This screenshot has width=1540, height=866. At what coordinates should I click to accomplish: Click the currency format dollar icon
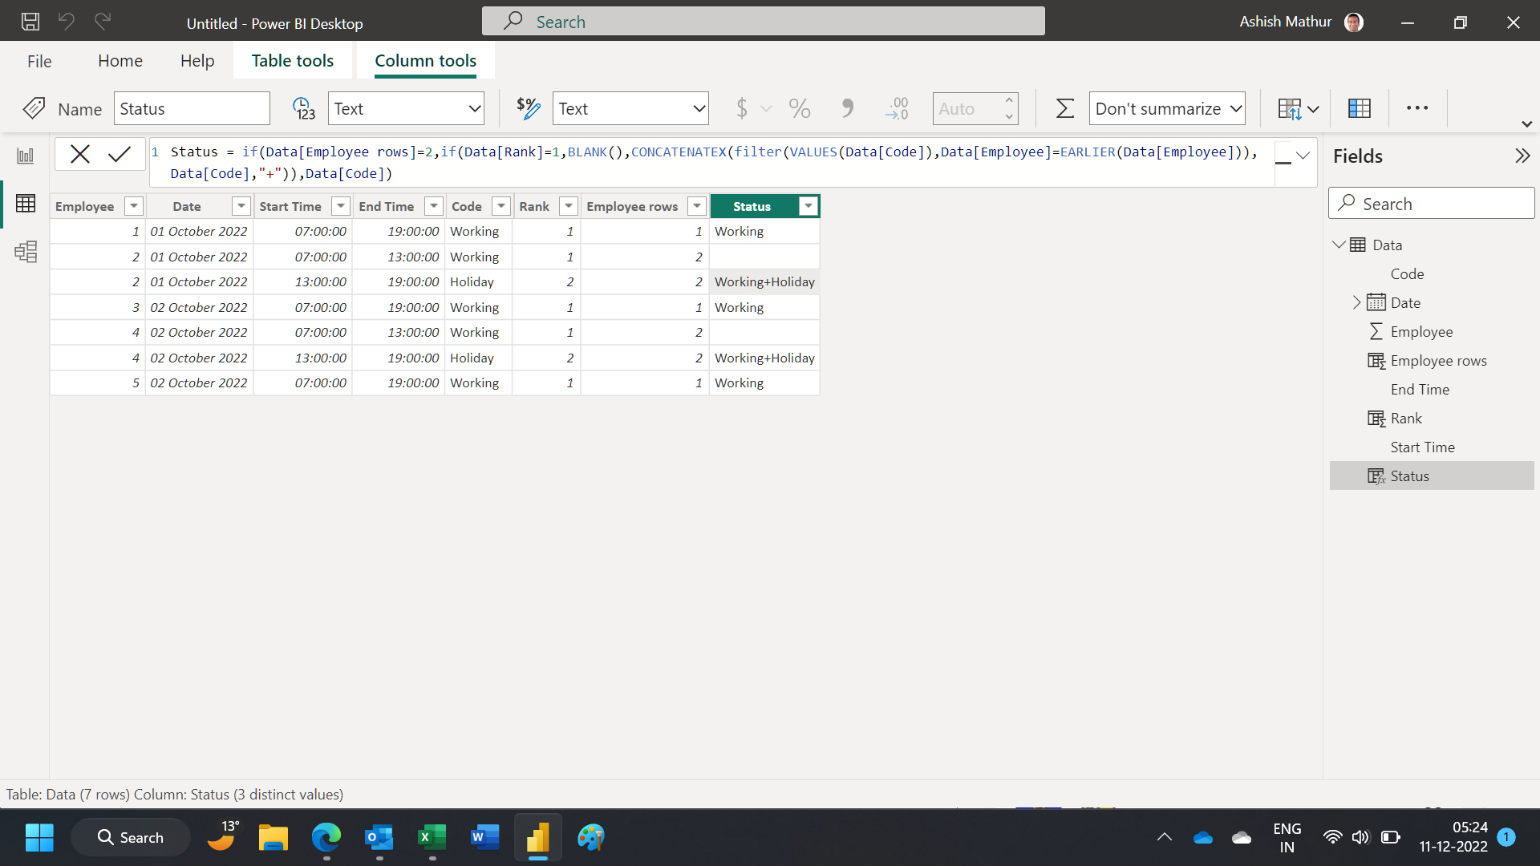coord(742,108)
